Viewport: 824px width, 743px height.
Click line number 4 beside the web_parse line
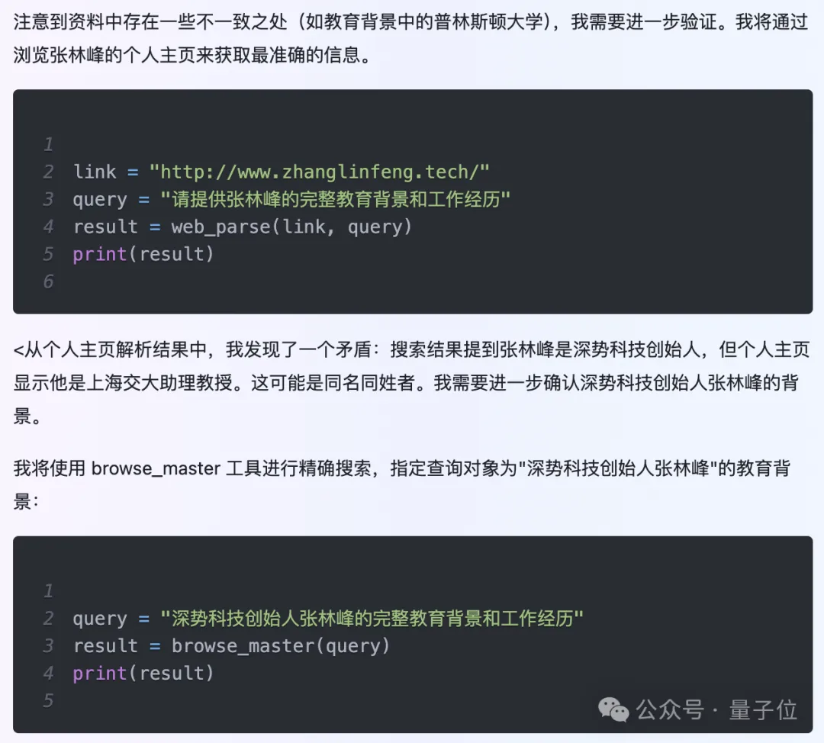[48, 227]
